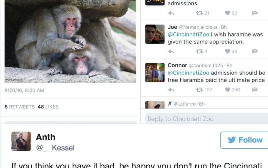Reply to Joe's tweet using the arrow icon
Viewport: 268px width, 168px height.
tap(171, 51)
